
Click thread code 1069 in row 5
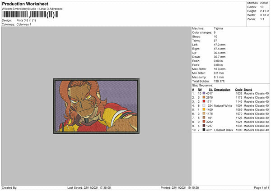(239, 109)
